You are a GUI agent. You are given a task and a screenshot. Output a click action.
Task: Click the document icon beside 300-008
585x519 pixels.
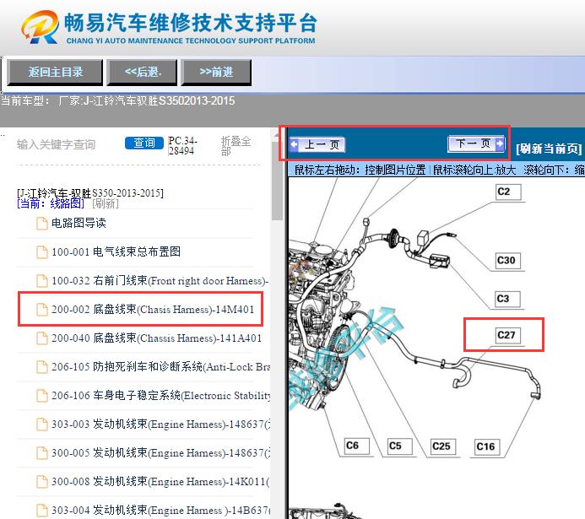pos(42,482)
